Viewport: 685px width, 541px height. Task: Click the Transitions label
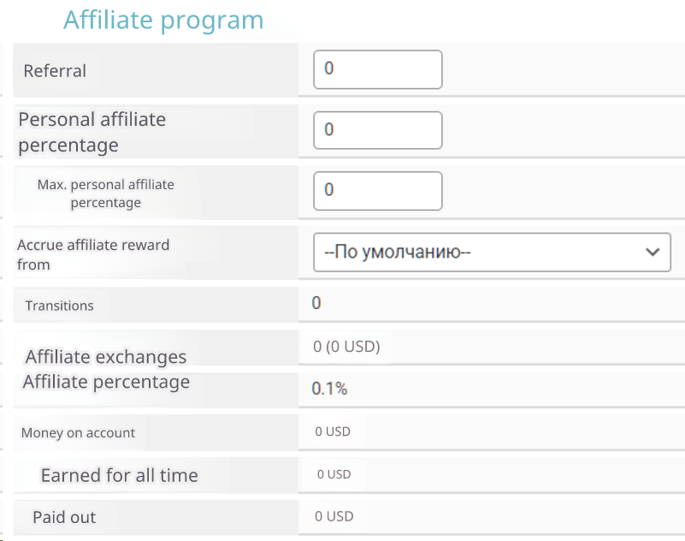[x=59, y=306]
